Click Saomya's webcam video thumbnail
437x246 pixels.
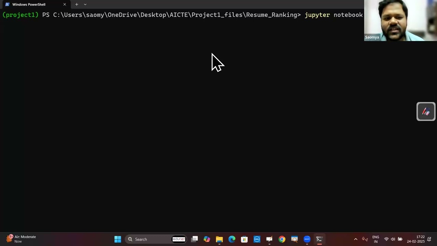pos(400,20)
